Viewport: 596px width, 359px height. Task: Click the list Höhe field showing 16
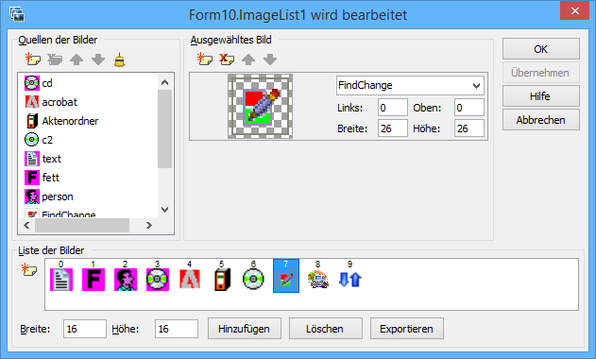pyautogui.click(x=177, y=329)
